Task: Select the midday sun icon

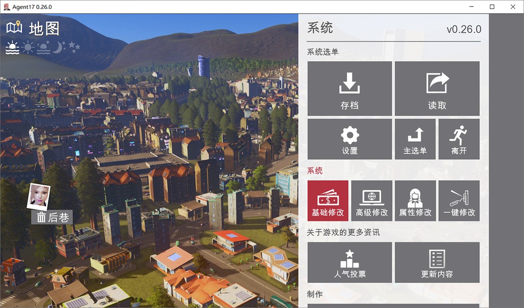Action: tap(28, 48)
